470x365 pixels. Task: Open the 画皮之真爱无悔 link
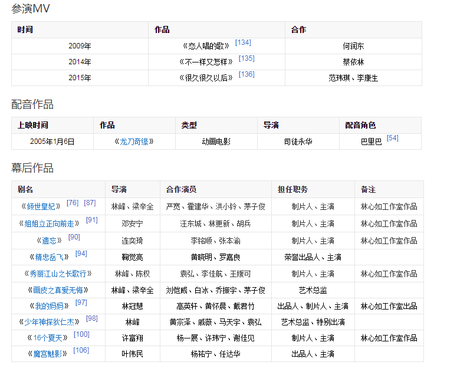click(x=58, y=290)
